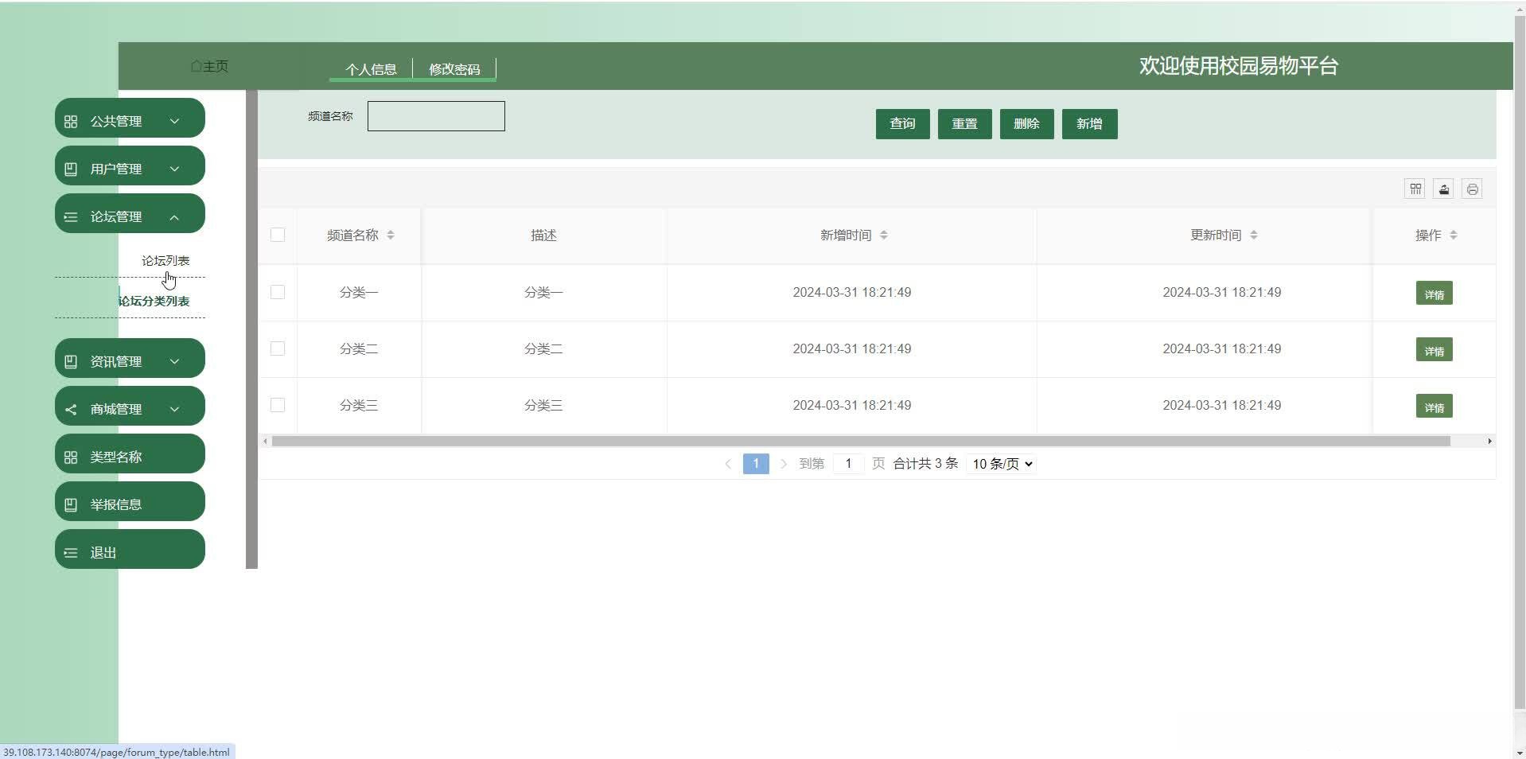Toggle the select-all header checkbox
This screenshot has height=759, width=1526.
[x=278, y=235]
